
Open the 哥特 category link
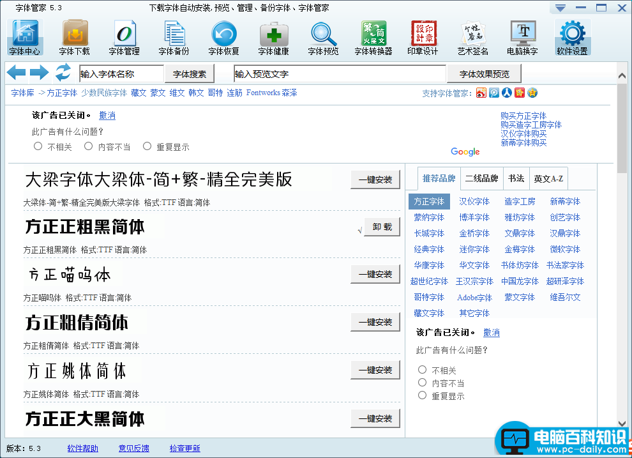(x=215, y=93)
